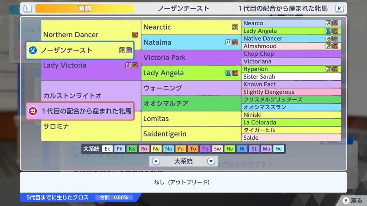Select the Victoria Park cell
The width and height of the screenshot is (367, 206).
[x=191, y=57]
